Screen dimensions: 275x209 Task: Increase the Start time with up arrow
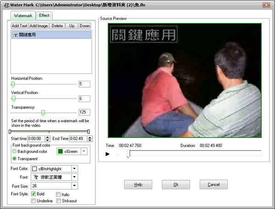pyautogui.click(x=47, y=137)
